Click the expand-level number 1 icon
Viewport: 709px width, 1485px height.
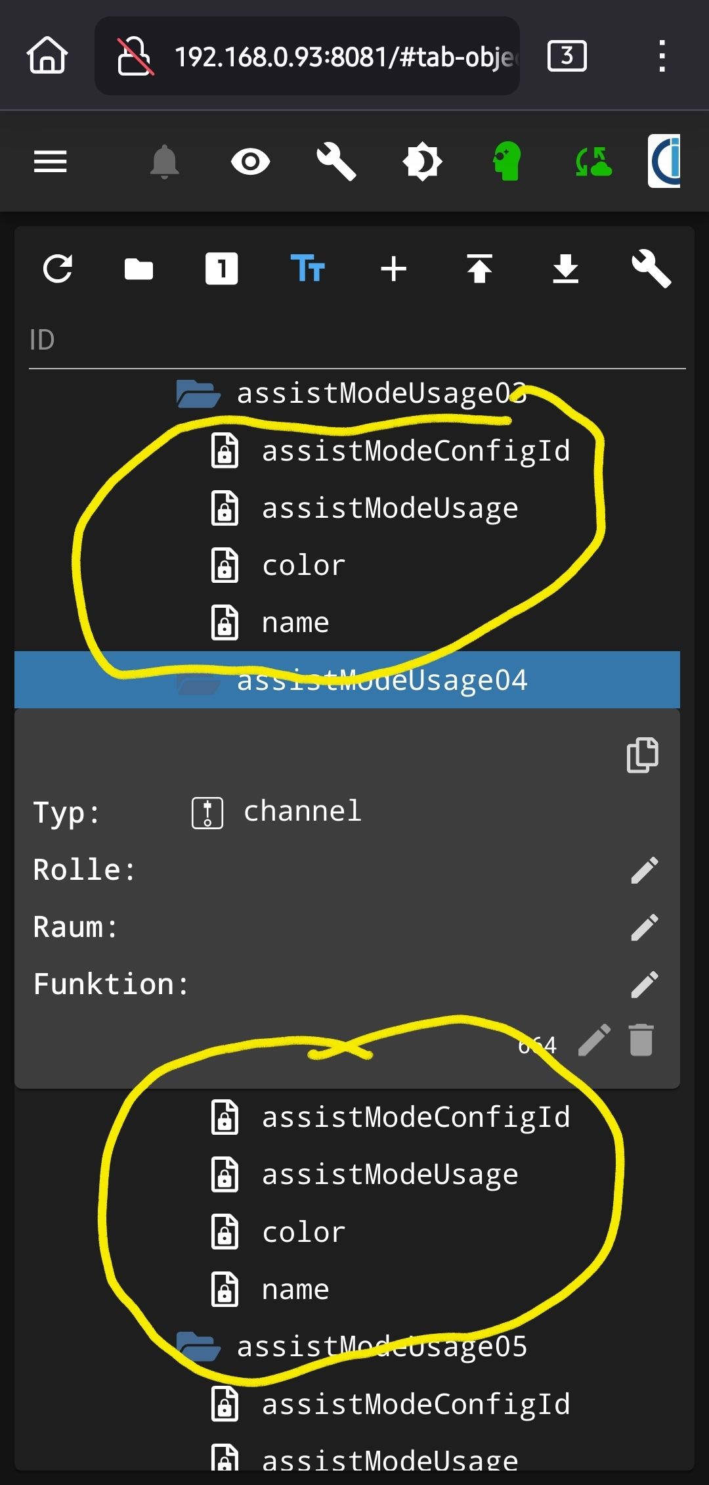(221, 269)
